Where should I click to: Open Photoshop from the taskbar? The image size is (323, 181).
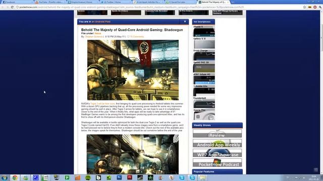click(x=119, y=177)
